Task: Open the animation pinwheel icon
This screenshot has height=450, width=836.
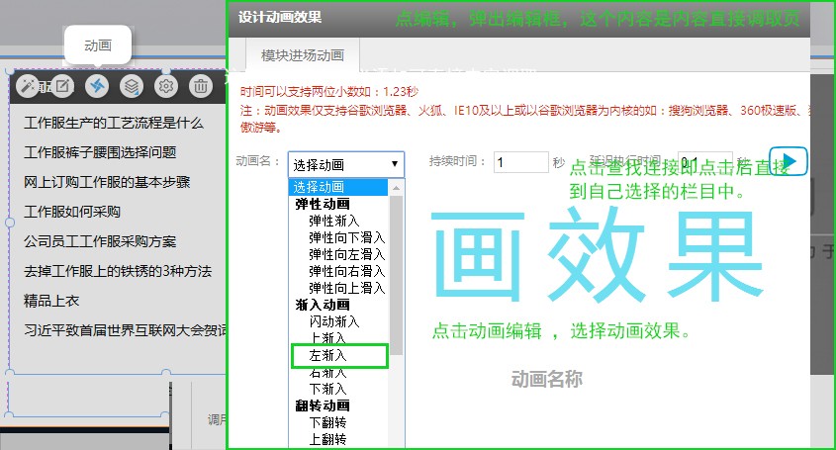Action: click(96, 86)
